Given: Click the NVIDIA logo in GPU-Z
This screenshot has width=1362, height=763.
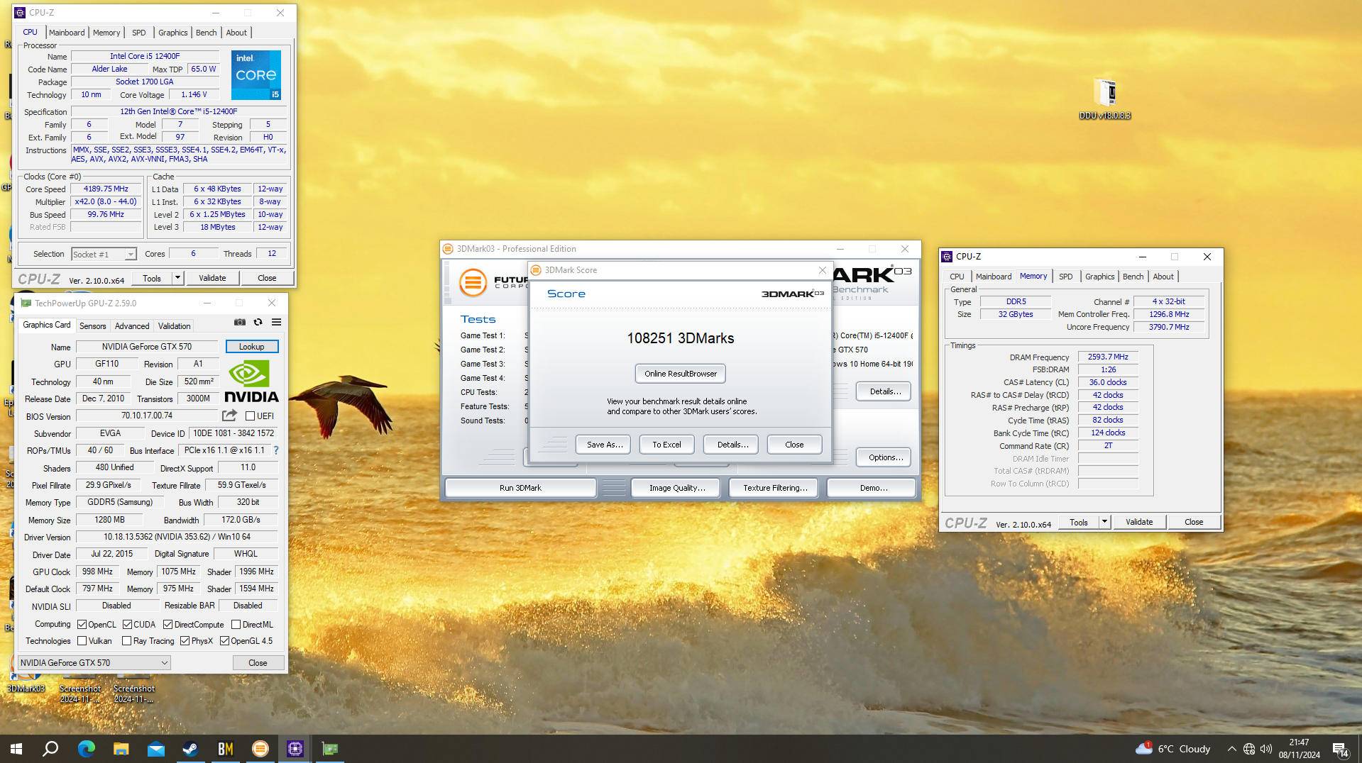Looking at the screenshot, I should (251, 381).
